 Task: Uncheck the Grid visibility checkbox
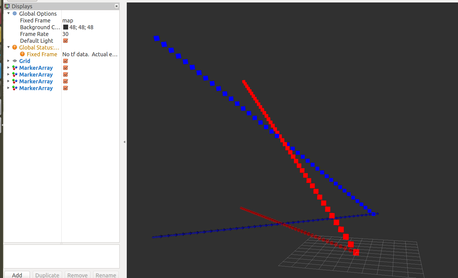65,61
